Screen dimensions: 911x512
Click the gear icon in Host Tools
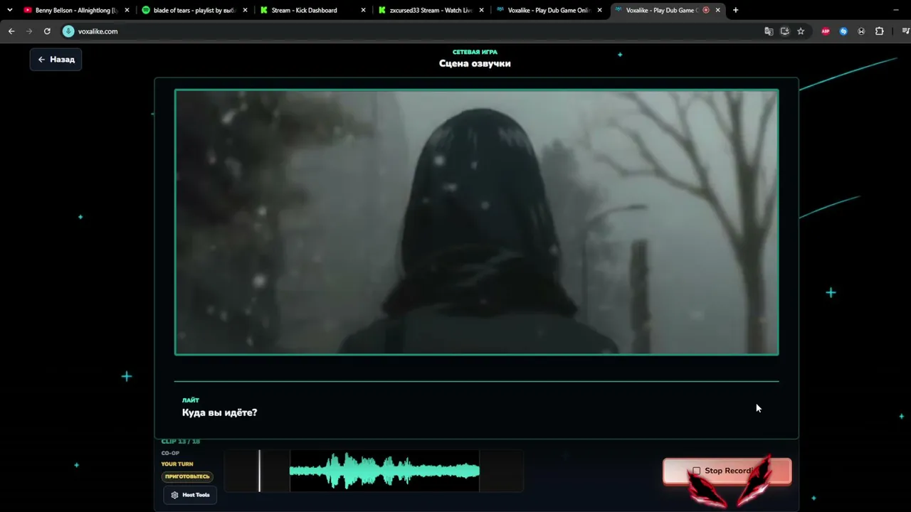click(x=174, y=495)
